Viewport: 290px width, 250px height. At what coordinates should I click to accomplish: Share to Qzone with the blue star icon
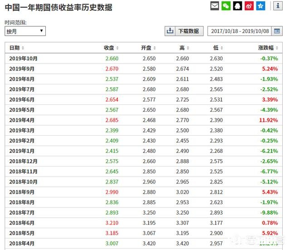[x=261, y=6]
